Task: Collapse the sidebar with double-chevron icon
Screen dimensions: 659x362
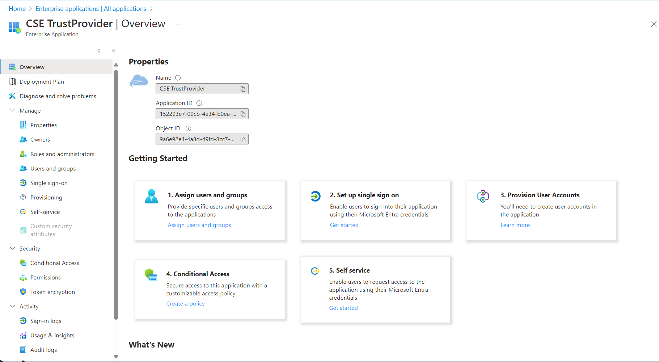Action: pyautogui.click(x=114, y=51)
